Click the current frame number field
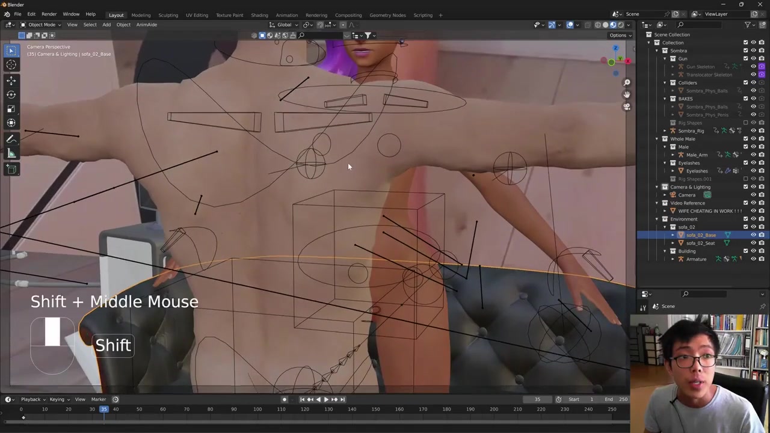The image size is (770, 433). pos(537,399)
